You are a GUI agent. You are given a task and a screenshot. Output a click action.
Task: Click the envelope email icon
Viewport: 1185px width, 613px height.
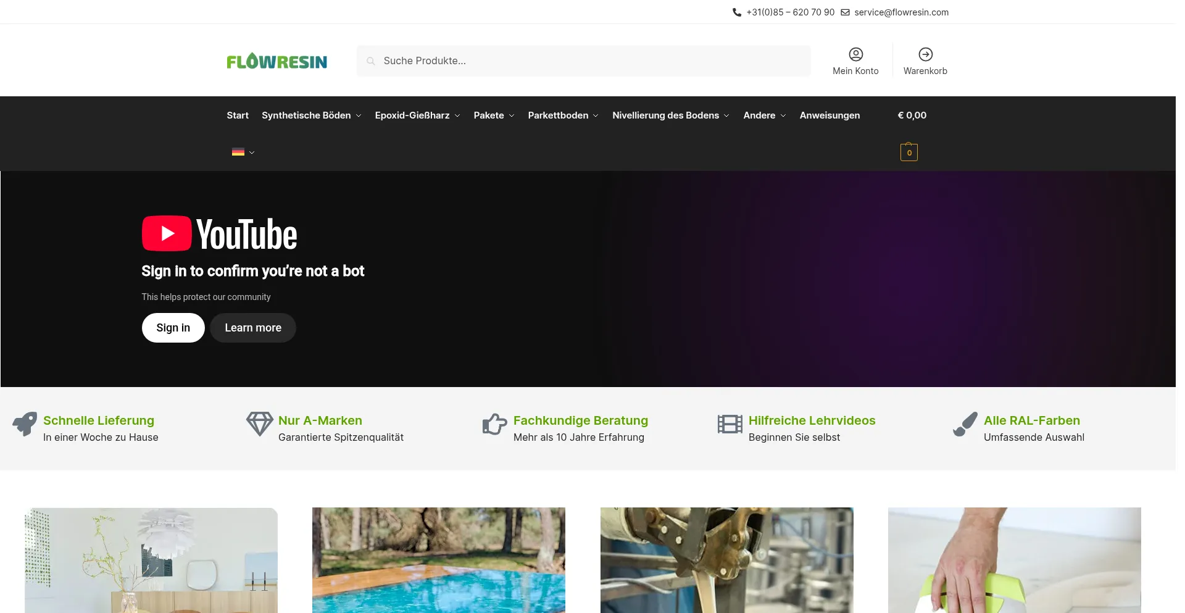(846, 12)
